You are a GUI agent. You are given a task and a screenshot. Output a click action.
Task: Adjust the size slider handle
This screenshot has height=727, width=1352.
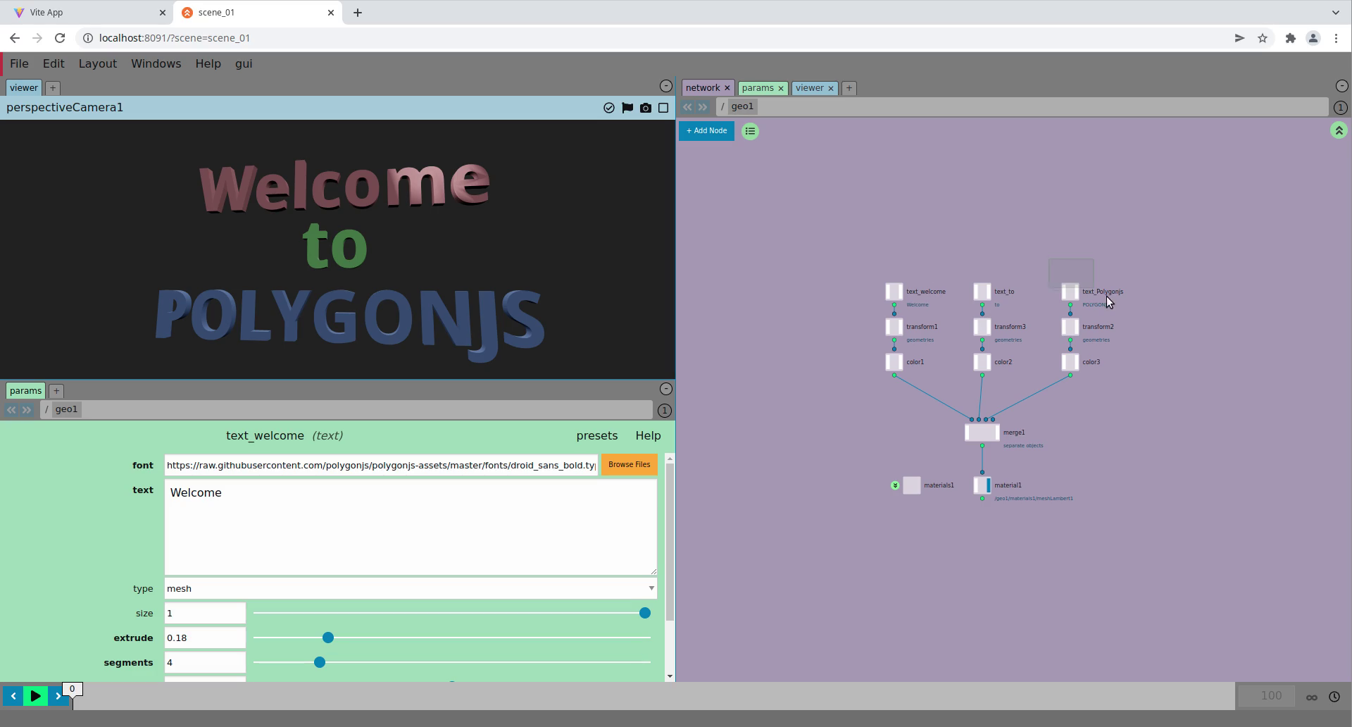tap(645, 614)
